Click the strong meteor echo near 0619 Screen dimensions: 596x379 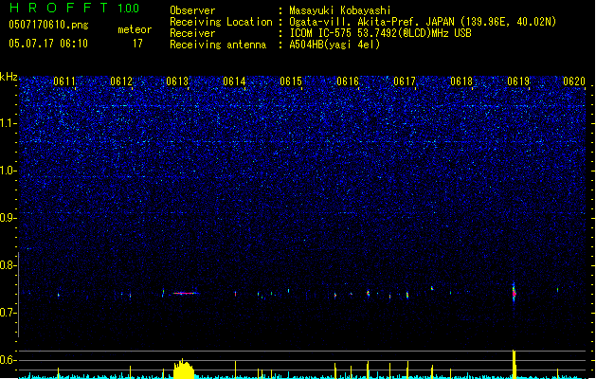514,292
